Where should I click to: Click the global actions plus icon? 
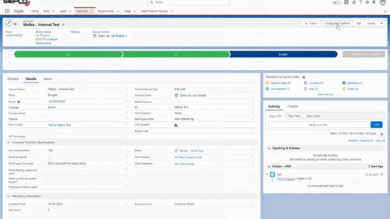point(346,2)
